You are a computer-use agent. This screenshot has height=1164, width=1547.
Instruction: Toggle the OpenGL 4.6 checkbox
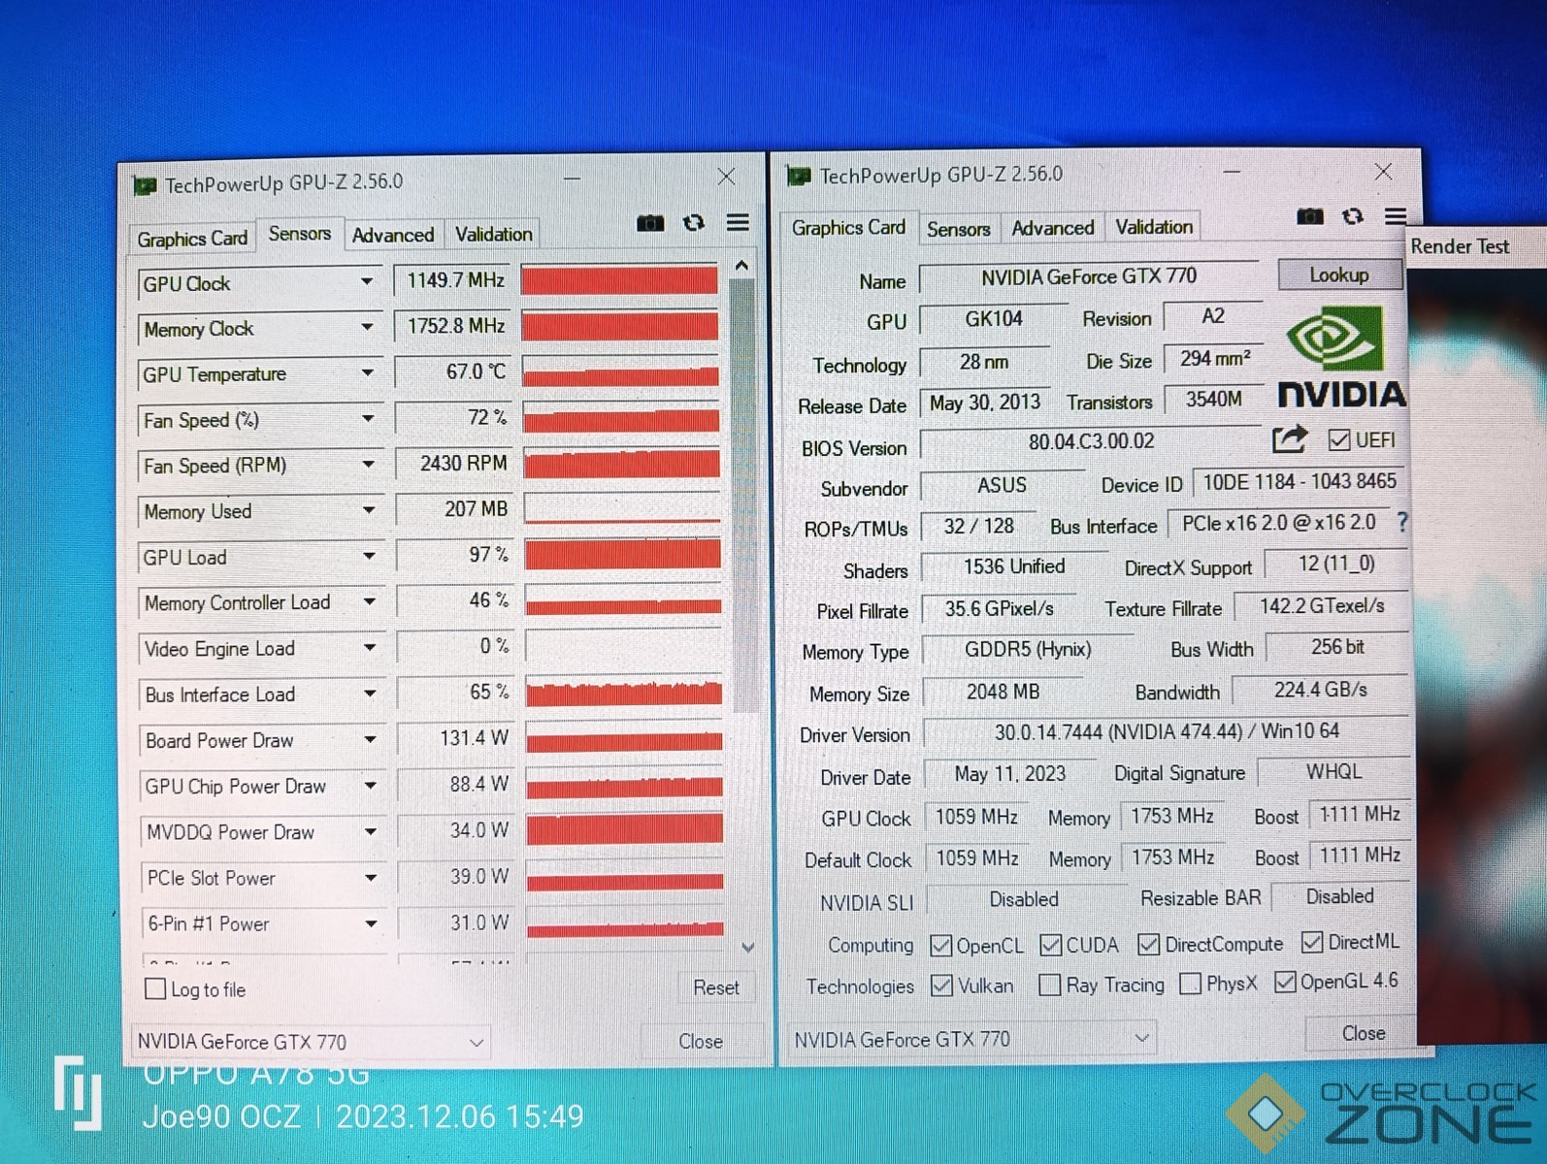point(1285,982)
